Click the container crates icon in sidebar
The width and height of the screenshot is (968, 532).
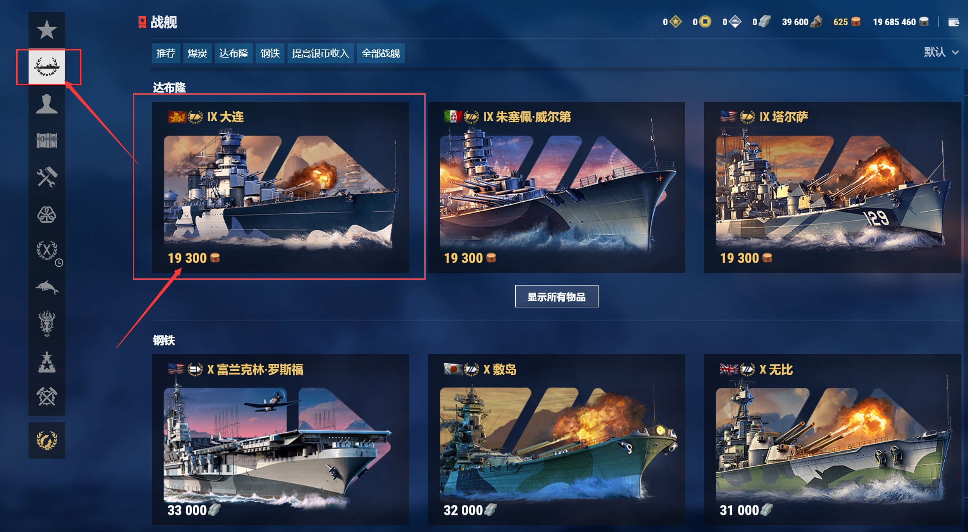click(47, 140)
